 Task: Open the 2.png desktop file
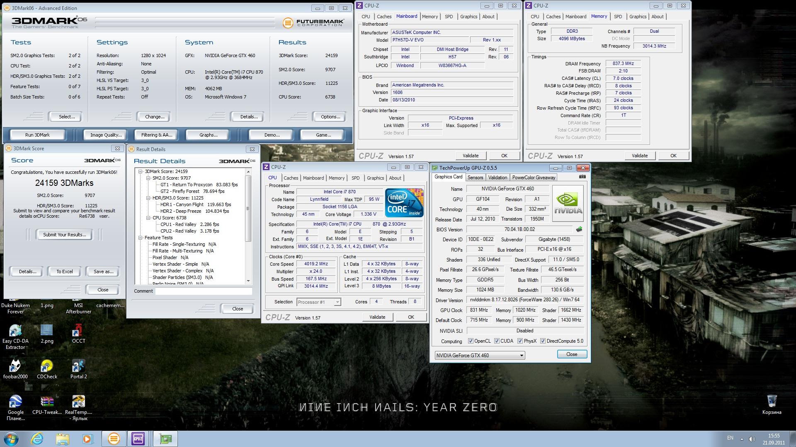[x=47, y=334]
